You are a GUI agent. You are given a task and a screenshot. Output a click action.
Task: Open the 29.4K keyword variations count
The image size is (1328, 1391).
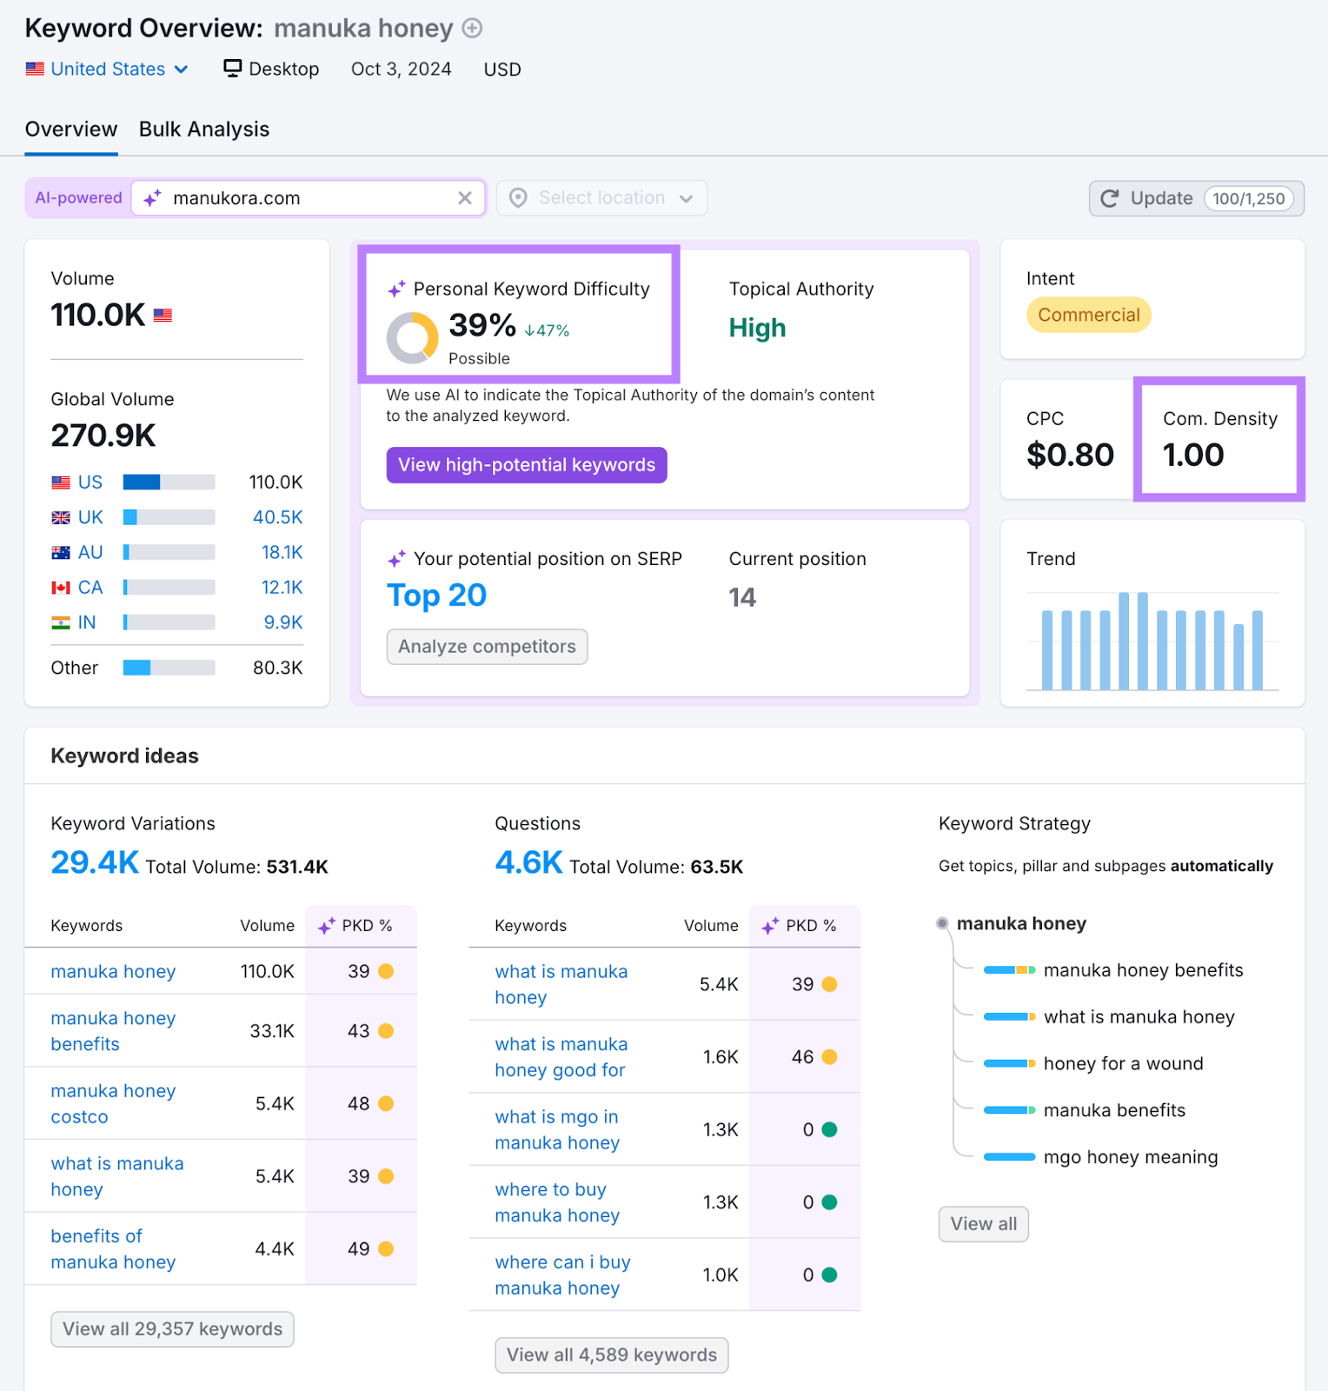[95, 862]
